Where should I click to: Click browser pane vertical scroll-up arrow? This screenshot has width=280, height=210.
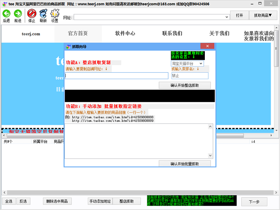click(x=276, y=27)
